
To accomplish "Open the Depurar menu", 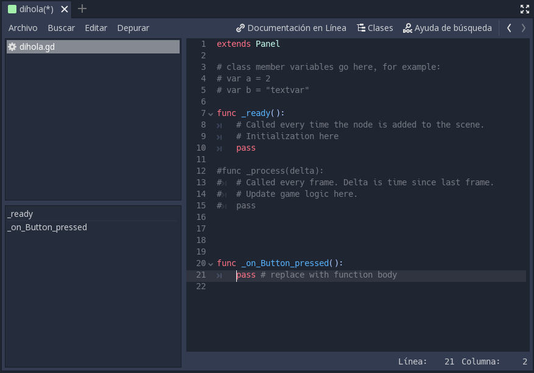I will coord(133,28).
